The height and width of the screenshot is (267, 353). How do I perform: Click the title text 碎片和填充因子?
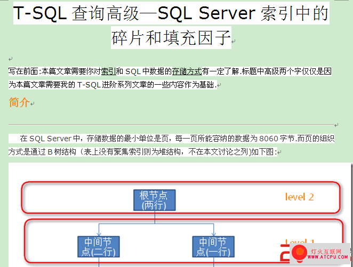pos(171,37)
